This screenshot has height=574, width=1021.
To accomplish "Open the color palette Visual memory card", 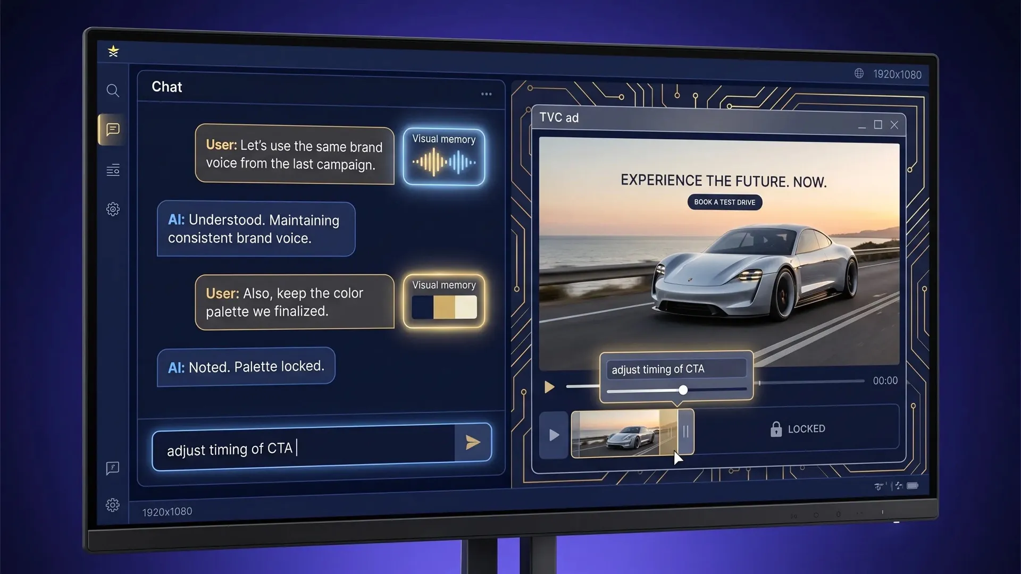I will [x=444, y=301].
